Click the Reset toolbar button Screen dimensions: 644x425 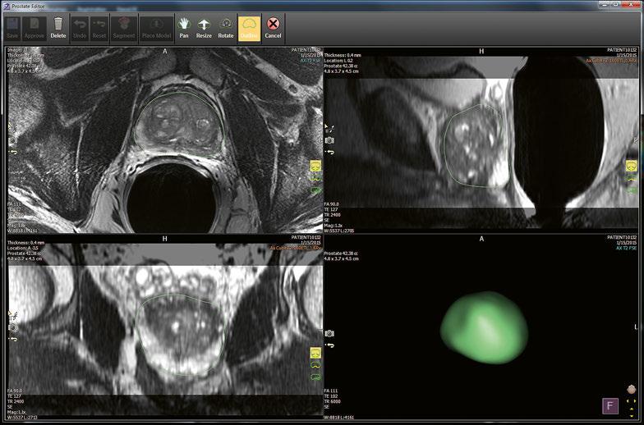point(99,28)
